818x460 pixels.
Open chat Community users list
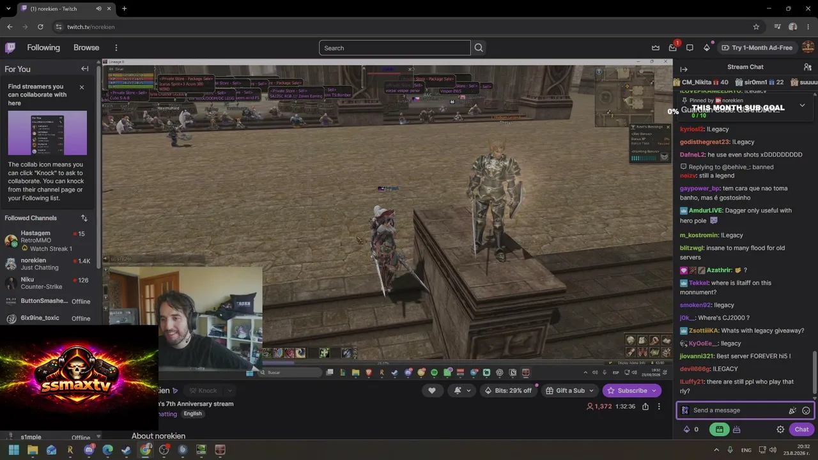click(x=808, y=67)
